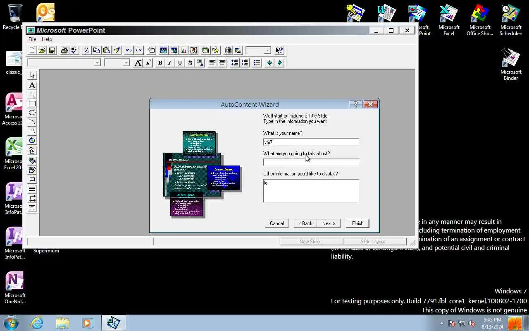Open a file with the Open folder icon
The width and height of the screenshot is (529, 331).
(x=42, y=50)
